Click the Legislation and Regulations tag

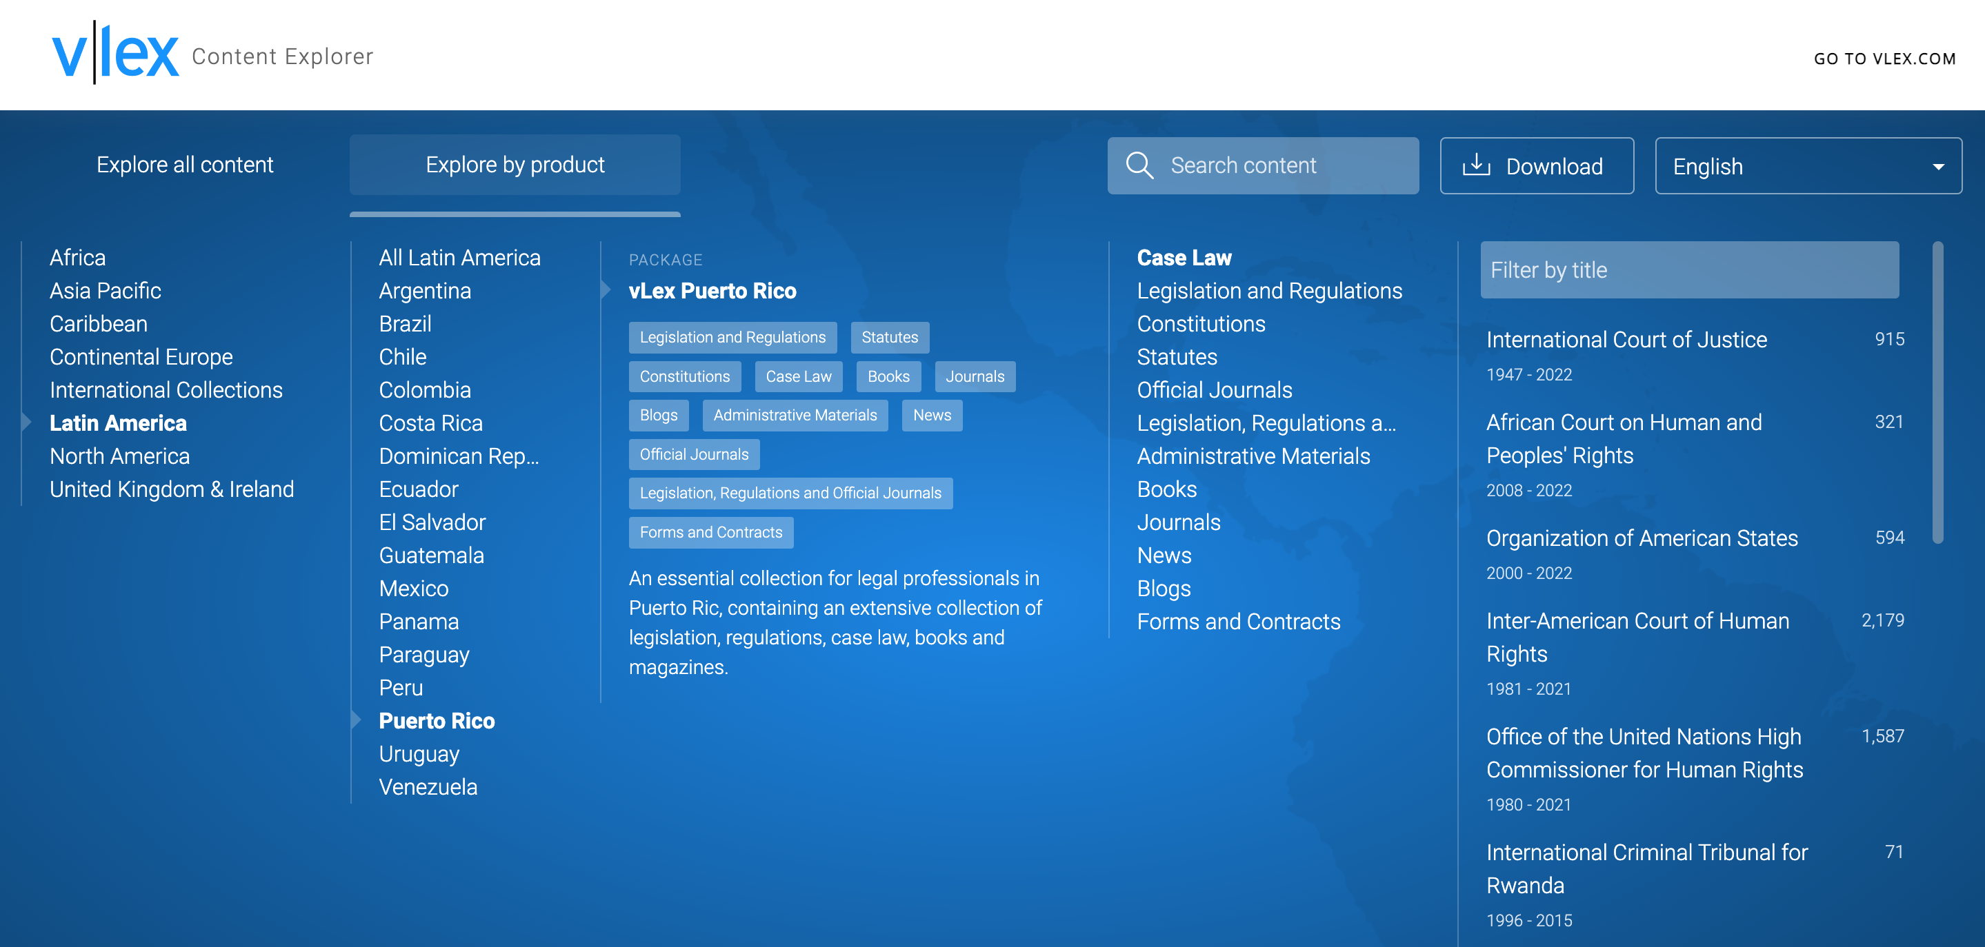point(732,337)
